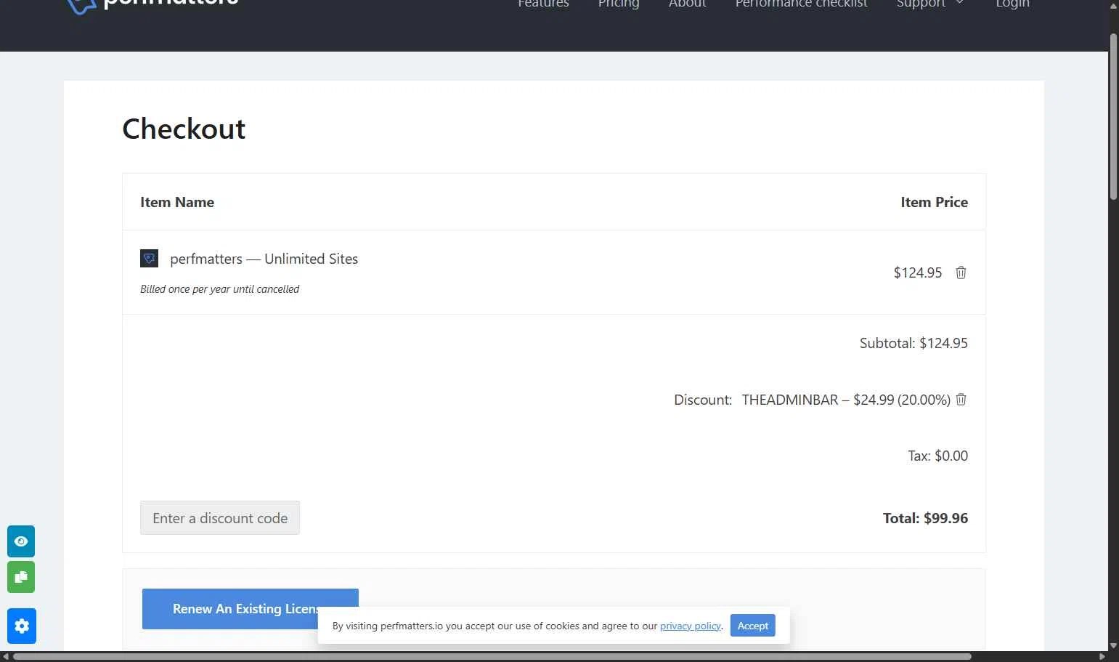Open the Performance checklist page

click(801, 4)
